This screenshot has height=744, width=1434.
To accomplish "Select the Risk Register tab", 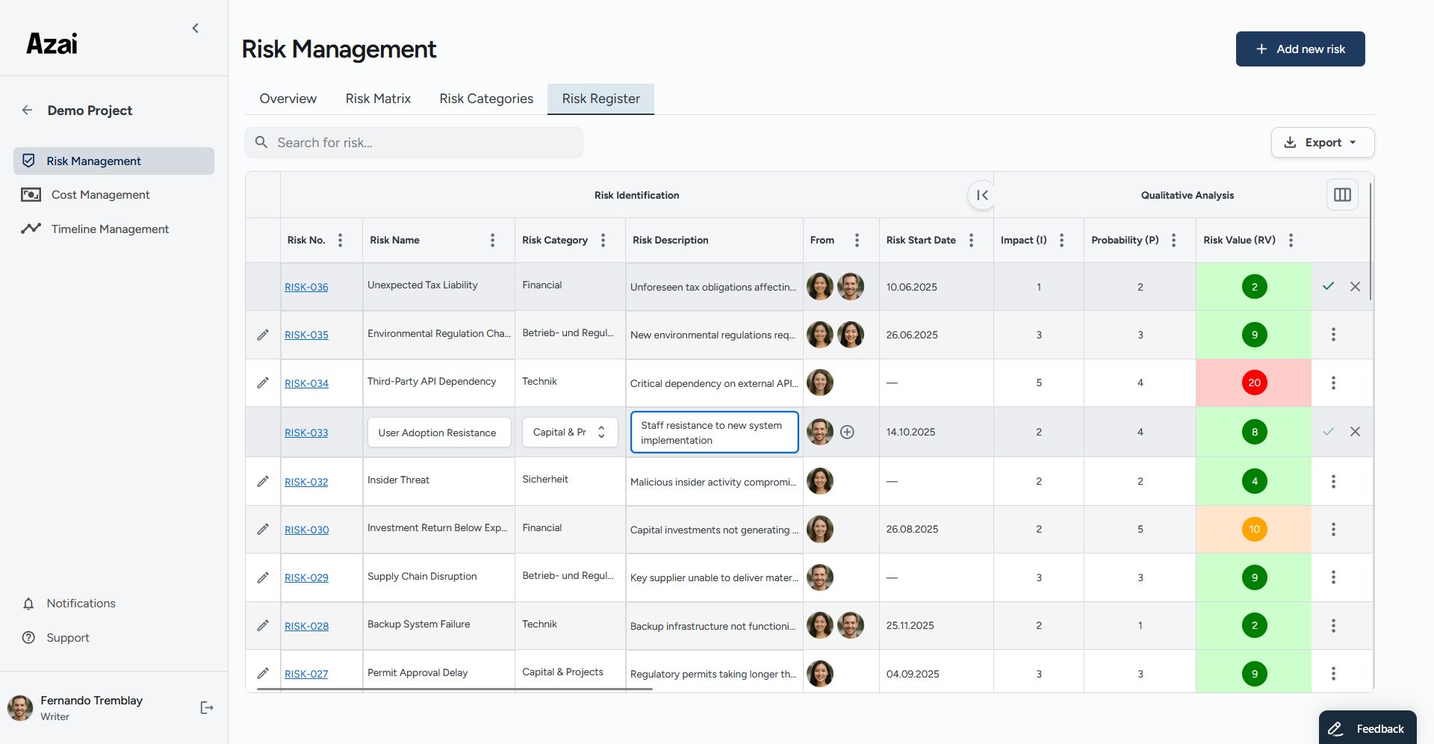I will coord(600,99).
